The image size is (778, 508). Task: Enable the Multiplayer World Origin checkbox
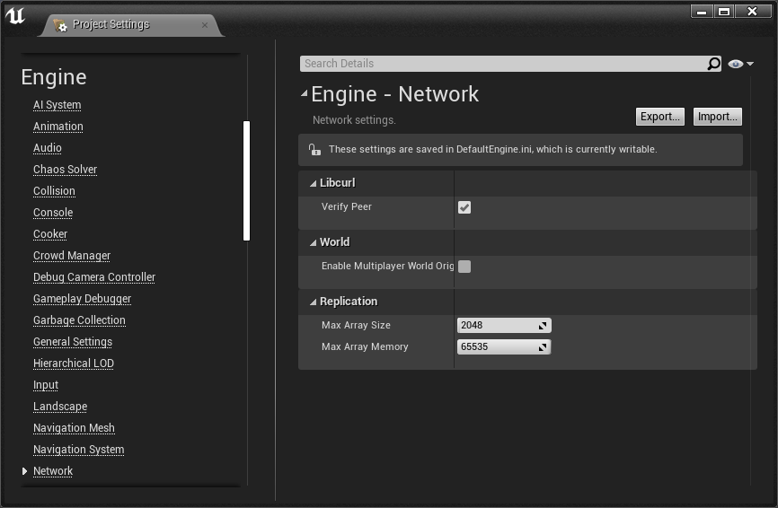[464, 267]
